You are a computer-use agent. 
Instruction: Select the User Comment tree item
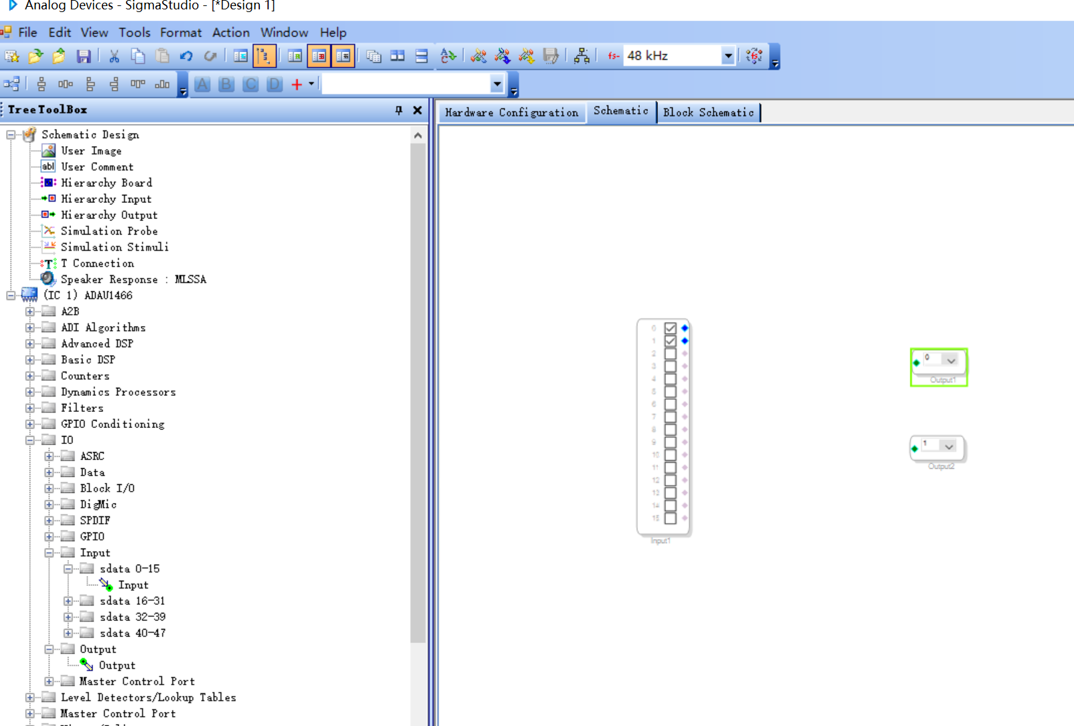click(97, 167)
